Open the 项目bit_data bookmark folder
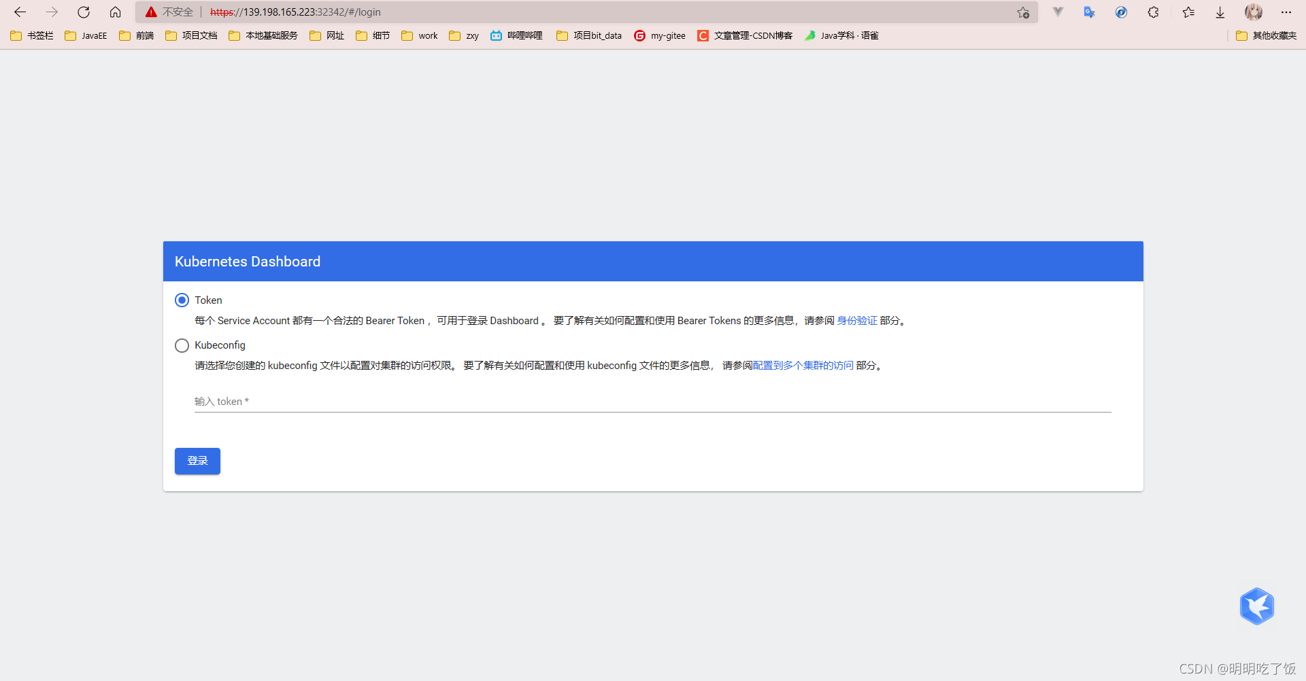 click(x=589, y=35)
